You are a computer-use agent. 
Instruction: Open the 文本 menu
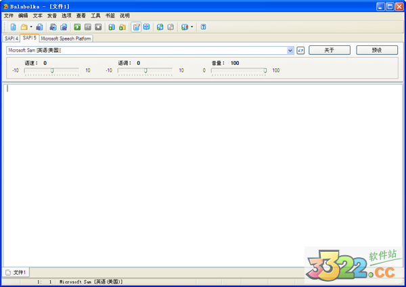point(37,16)
